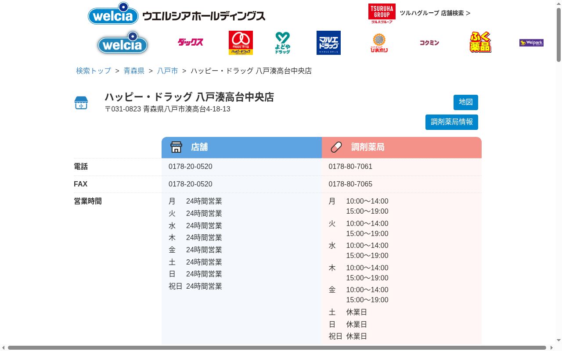Click the store icon beside the shop name
The width and height of the screenshot is (562, 351).
point(81,103)
